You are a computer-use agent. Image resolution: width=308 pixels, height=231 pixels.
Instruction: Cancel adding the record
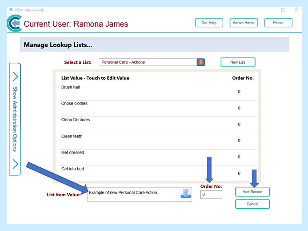tap(252, 204)
